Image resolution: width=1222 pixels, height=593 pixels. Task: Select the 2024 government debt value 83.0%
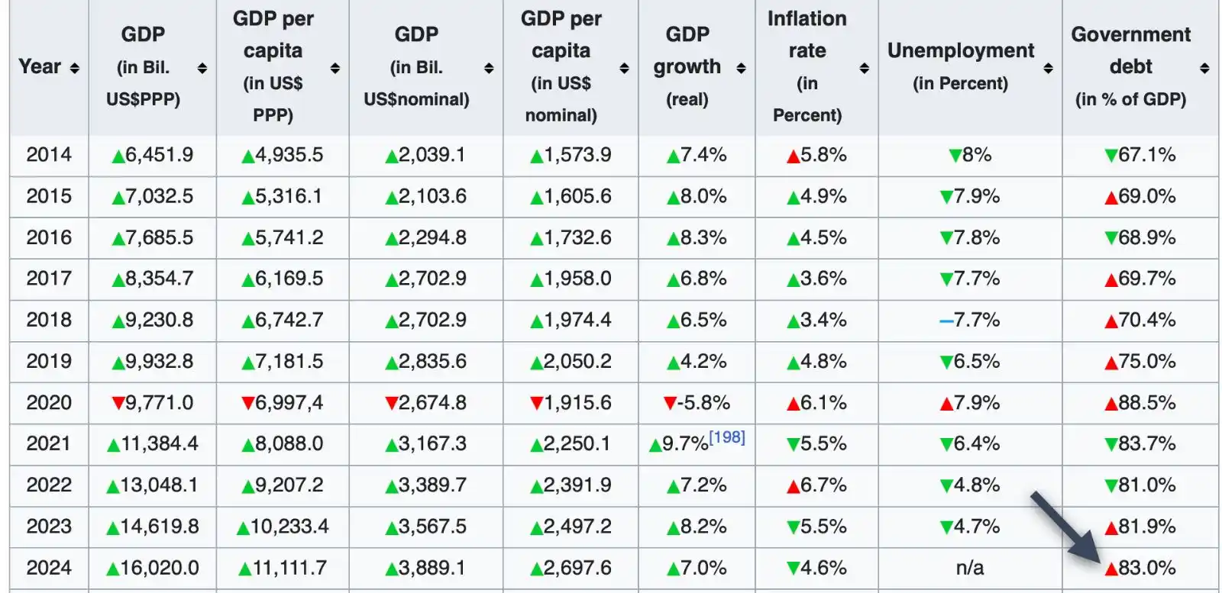[x=1146, y=568]
